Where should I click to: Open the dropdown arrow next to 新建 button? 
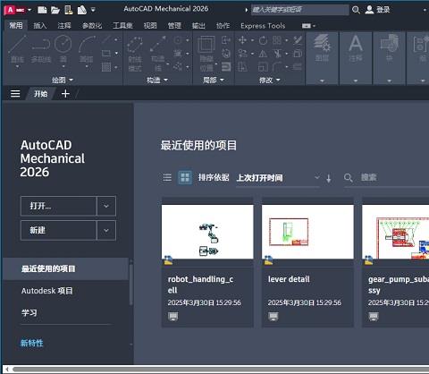(106, 230)
